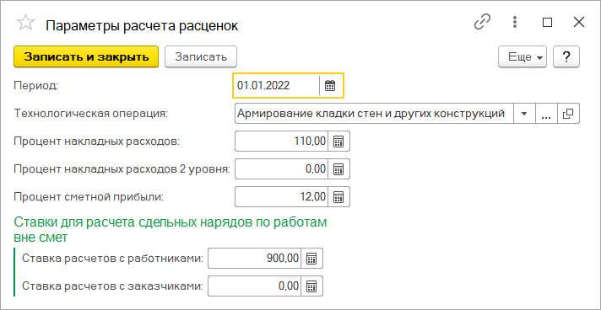Open calculator for Процент накладных расходов
The image size is (601, 310).
point(338,142)
